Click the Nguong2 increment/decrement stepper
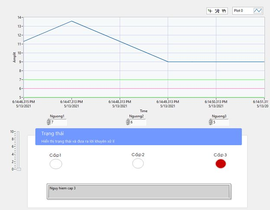 pos(128,122)
